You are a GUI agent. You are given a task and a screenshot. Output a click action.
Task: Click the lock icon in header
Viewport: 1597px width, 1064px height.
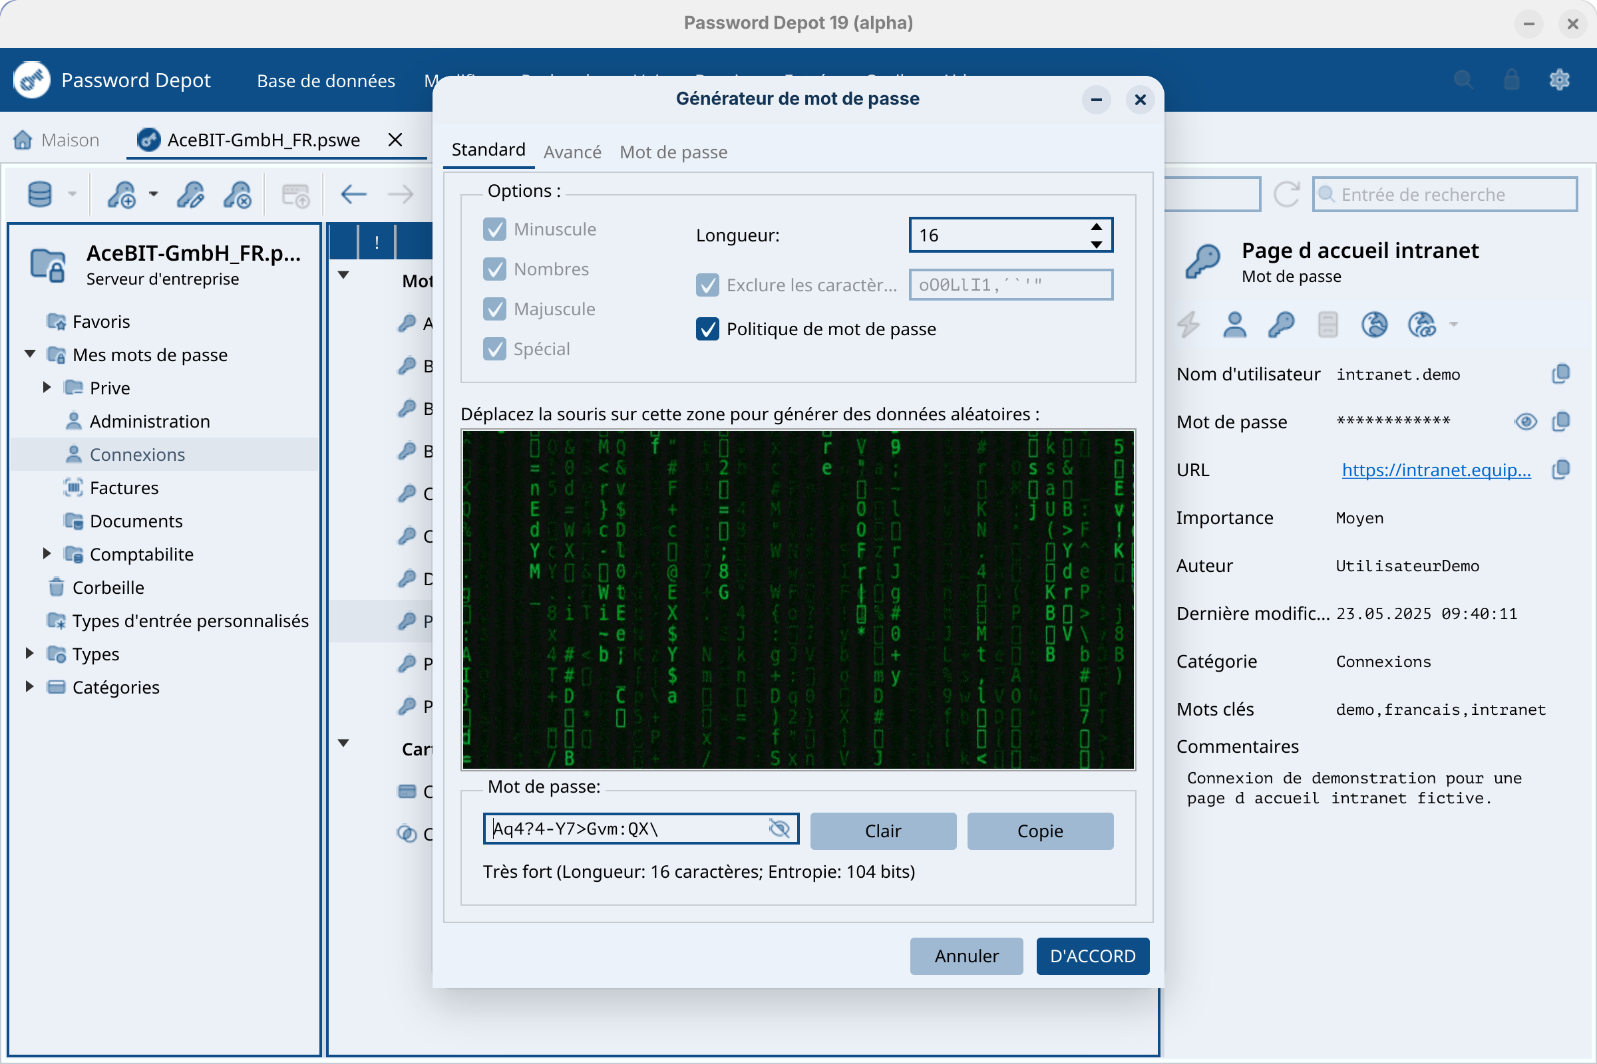tap(1511, 80)
